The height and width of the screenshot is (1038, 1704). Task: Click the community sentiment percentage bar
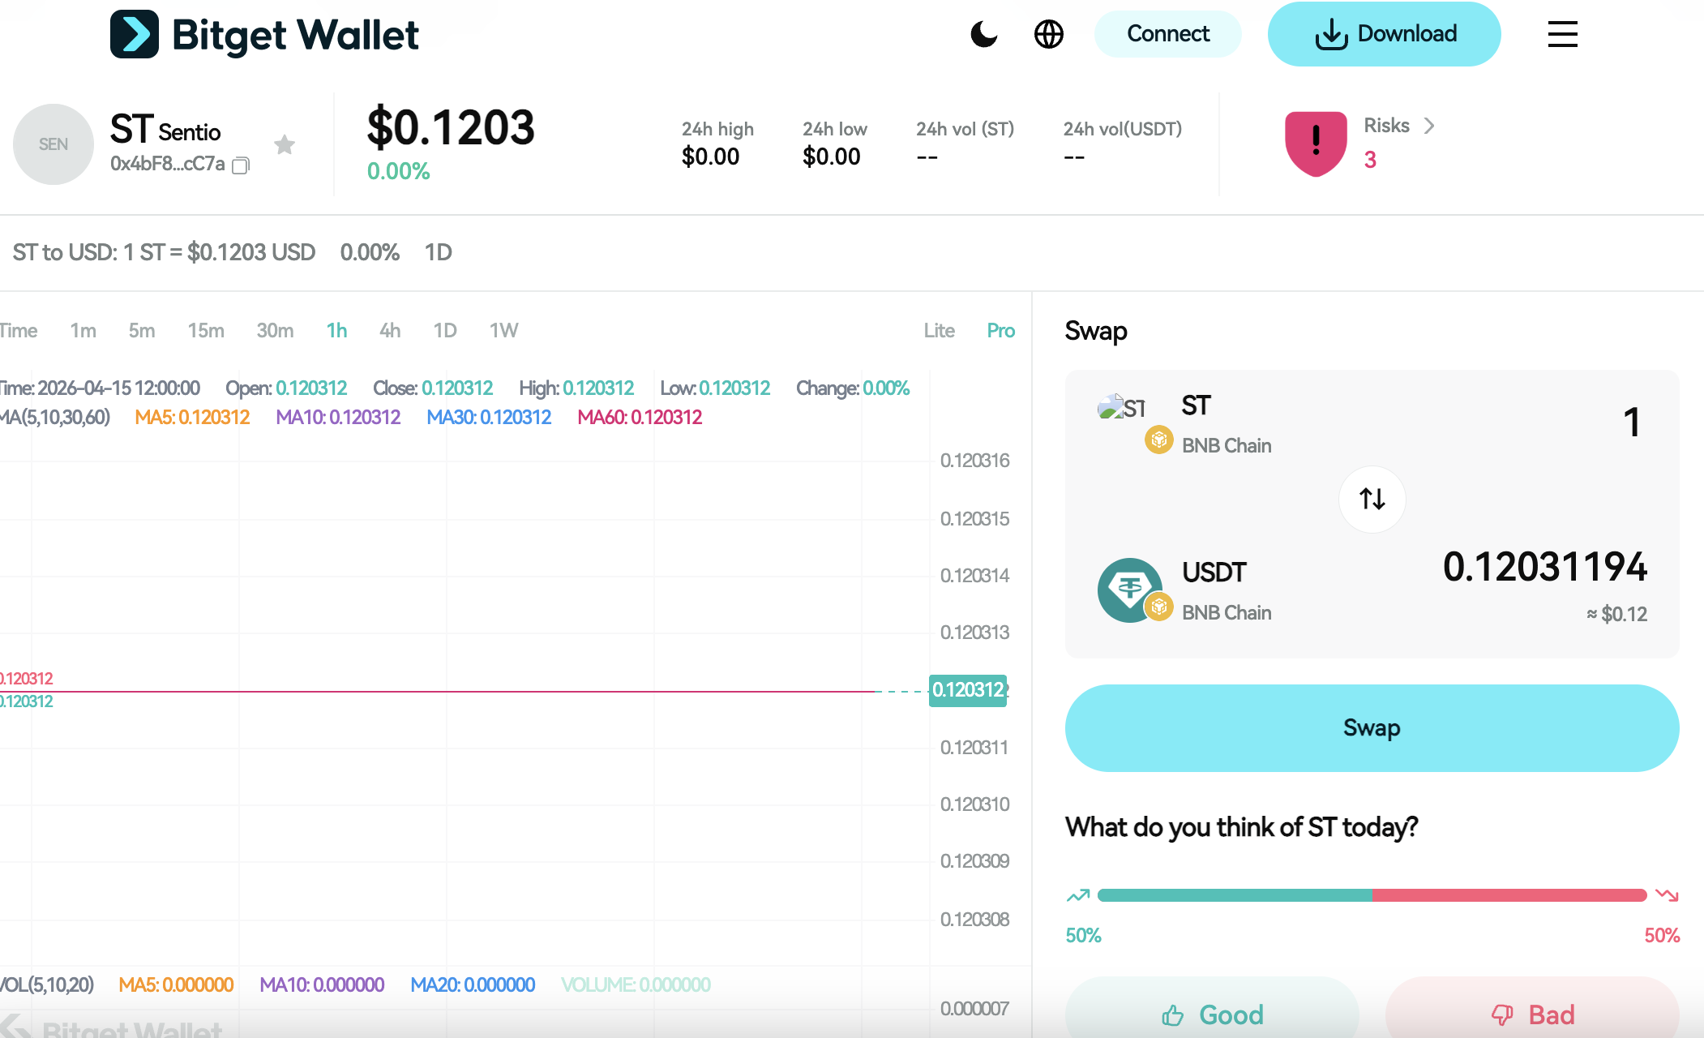click(x=1372, y=894)
